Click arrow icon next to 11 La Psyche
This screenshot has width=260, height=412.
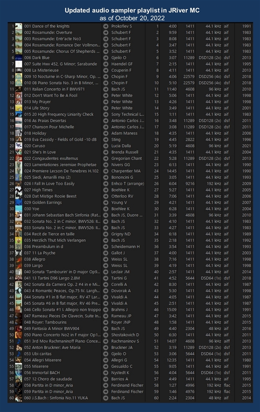(106, 253)
